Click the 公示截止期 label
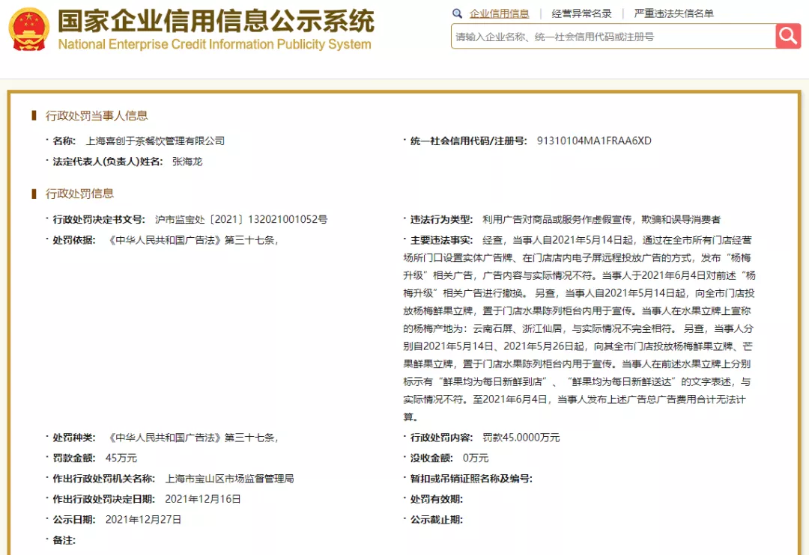 (437, 520)
